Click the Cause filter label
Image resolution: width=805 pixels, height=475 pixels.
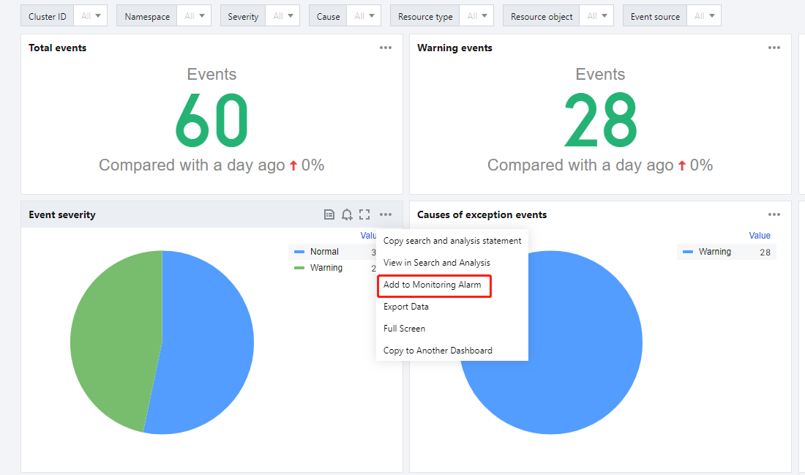tap(328, 16)
